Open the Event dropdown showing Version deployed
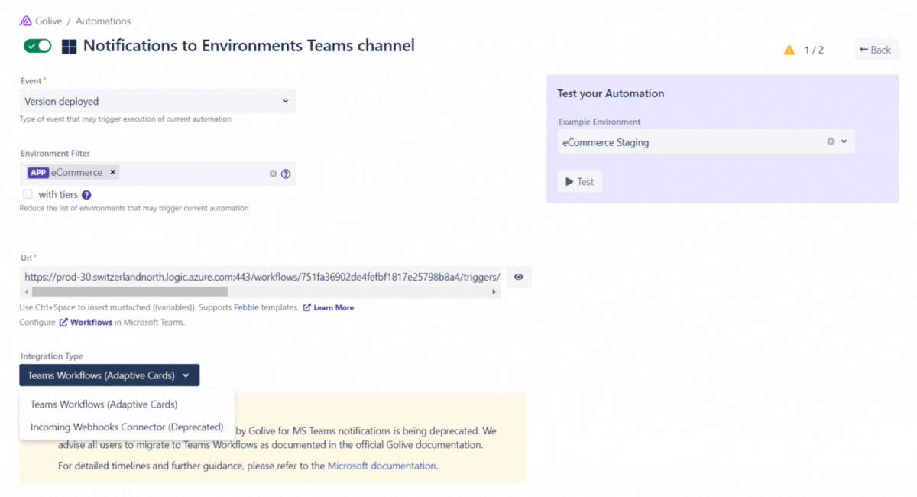Image resolution: width=917 pixels, height=497 pixels. tap(157, 100)
